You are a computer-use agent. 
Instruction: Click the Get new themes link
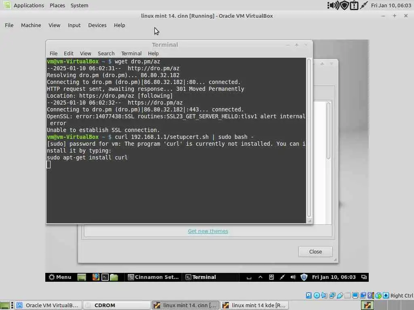point(208,231)
